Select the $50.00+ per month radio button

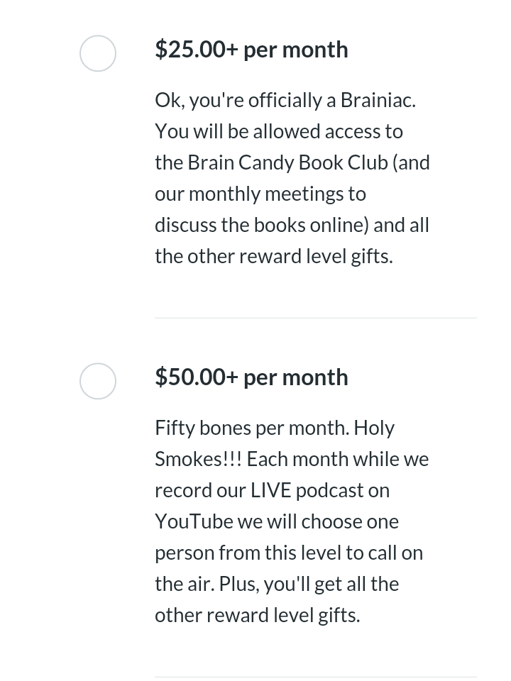[98, 382]
